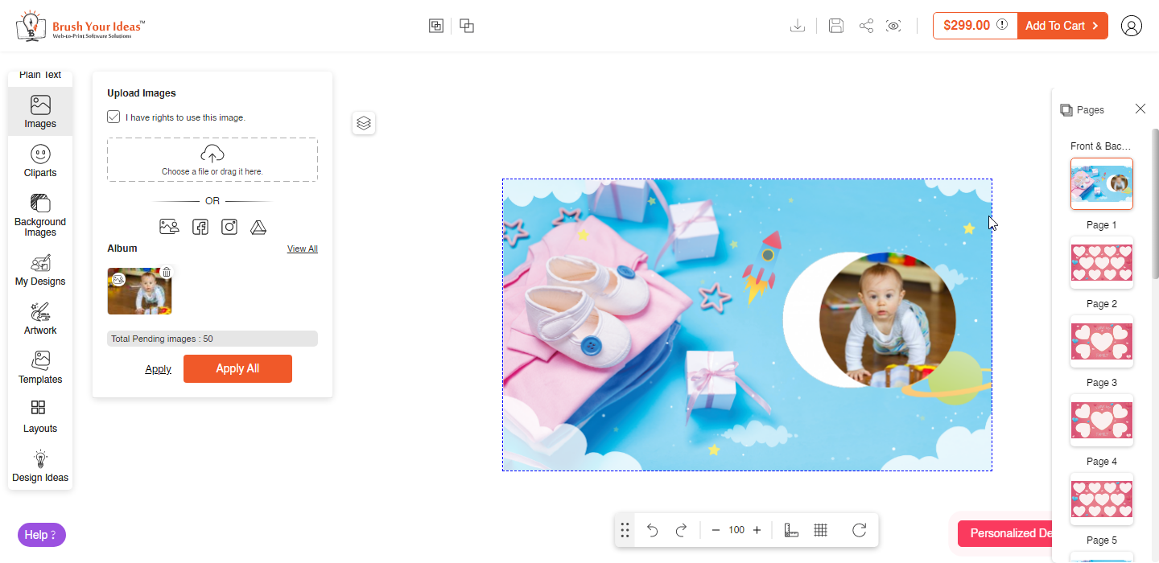Undo the last change
The width and height of the screenshot is (1159, 563).
[652, 530]
